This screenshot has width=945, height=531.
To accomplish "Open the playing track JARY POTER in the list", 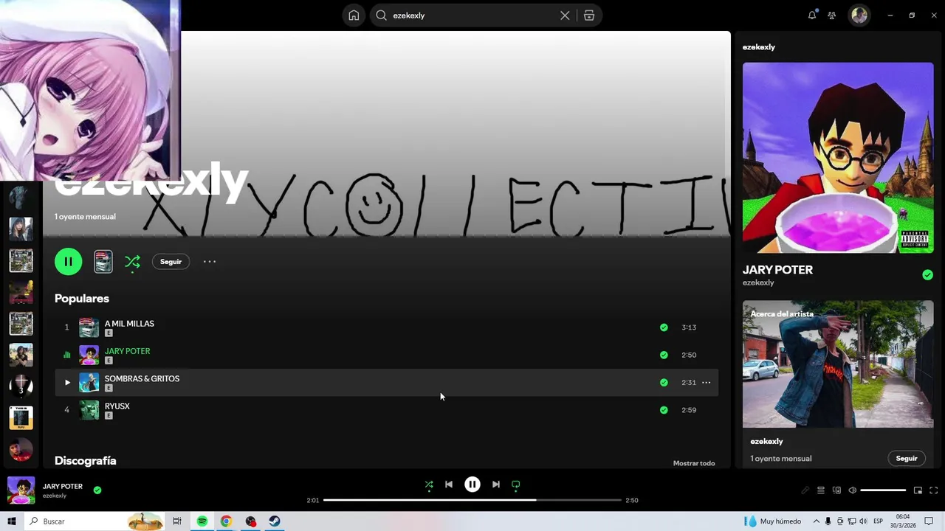I will (127, 351).
